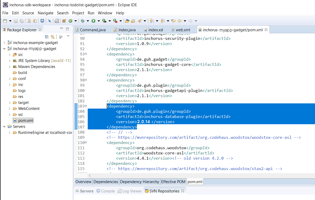Screen dimensions: 315x200
Task: Switch to the Overview POM editor tab
Action: (83, 182)
